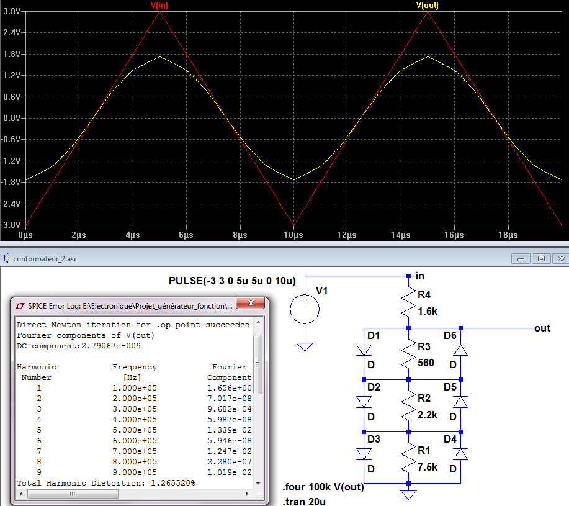The height and width of the screenshot is (506, 569).
Task: Select resistor R3 zigzag symbol
Action: point(409,354)
